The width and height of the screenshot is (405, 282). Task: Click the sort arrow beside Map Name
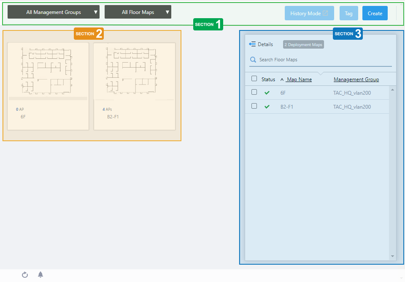tap(282, 79)
